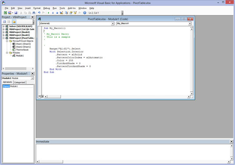The height and width of the screenshot is (165, 235).
Task: Toggle Folders view in Project pane
Action: tap(14, 22)
